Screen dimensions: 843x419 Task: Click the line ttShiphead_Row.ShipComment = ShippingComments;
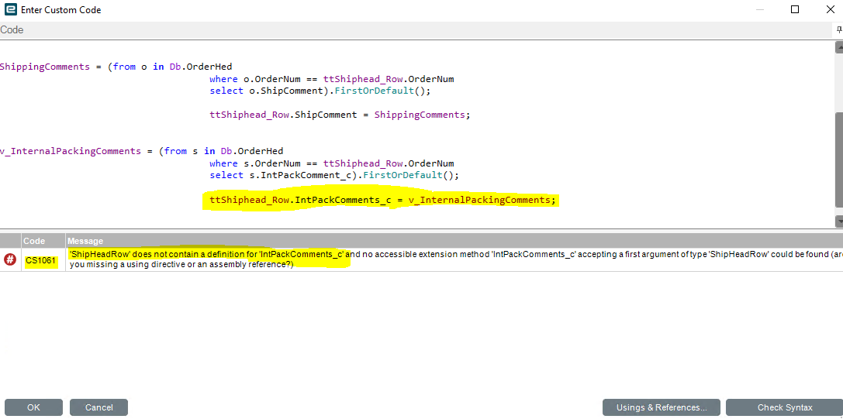point(340,115)
